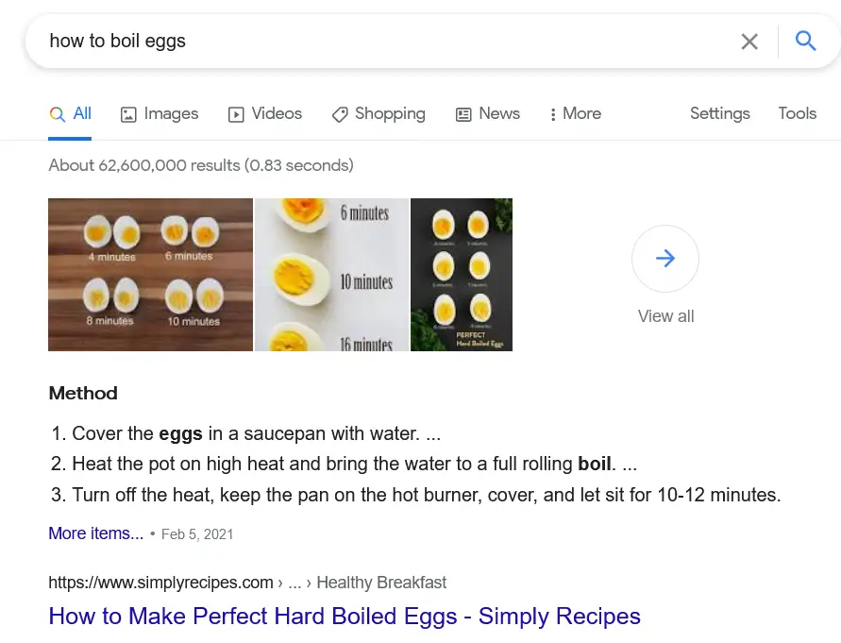Open the wooden board egg timing thumbnail
841x643 pixels.
tap(150, 275)
